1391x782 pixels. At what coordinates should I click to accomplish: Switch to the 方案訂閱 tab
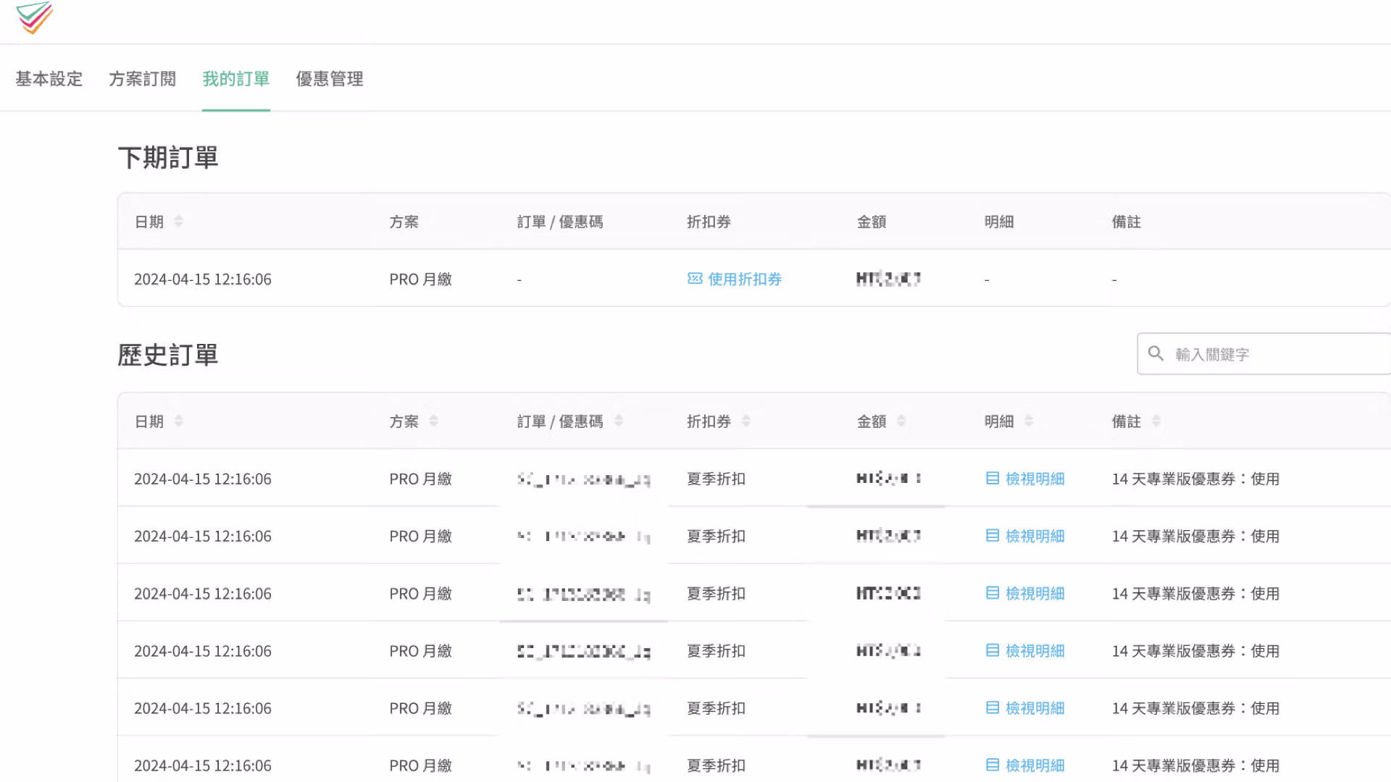point(143,79)
